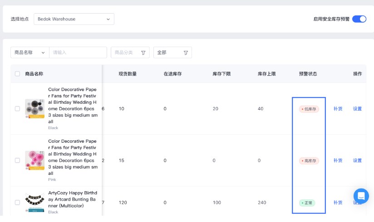
Task: Check the pink paper fans row checkbox
Action: [18, 160]
